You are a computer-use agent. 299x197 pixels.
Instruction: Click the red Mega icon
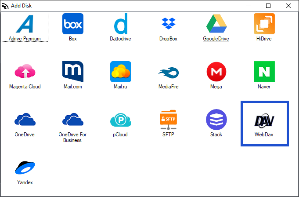[x=216, y=72]
